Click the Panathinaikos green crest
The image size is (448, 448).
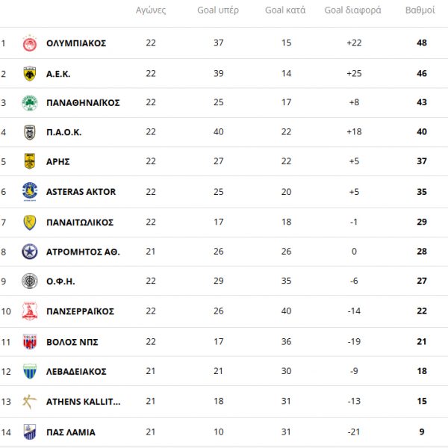[x=29, y=102]
